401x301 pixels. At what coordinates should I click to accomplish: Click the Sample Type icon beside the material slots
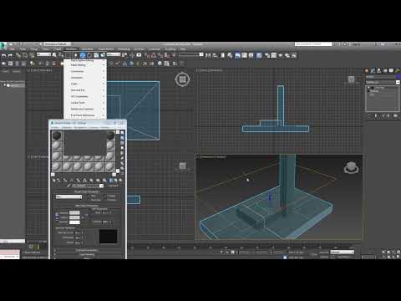[x=122, y=133]
